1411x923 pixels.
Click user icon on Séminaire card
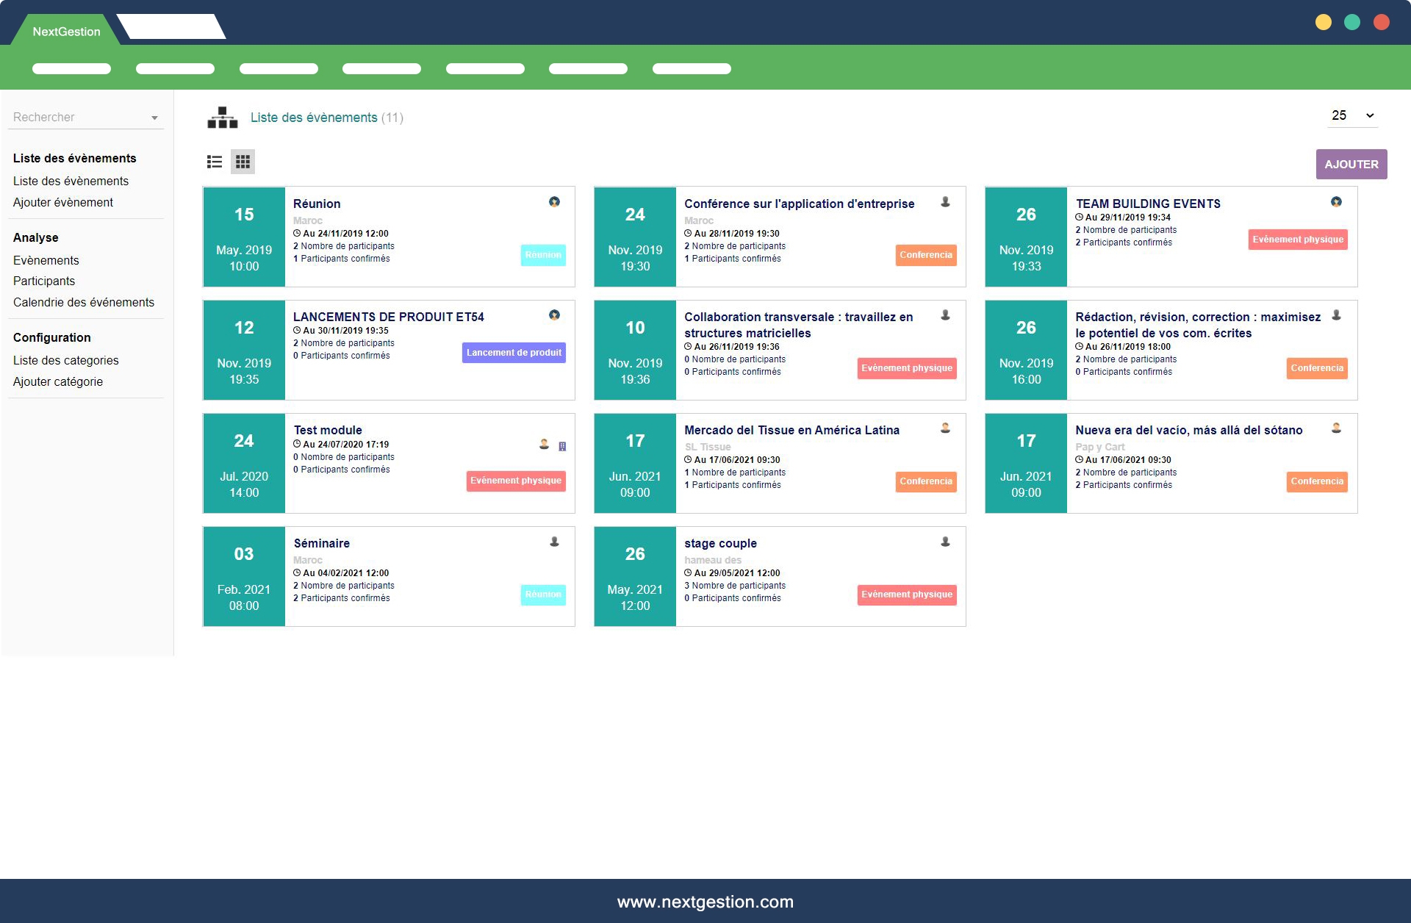554,542
